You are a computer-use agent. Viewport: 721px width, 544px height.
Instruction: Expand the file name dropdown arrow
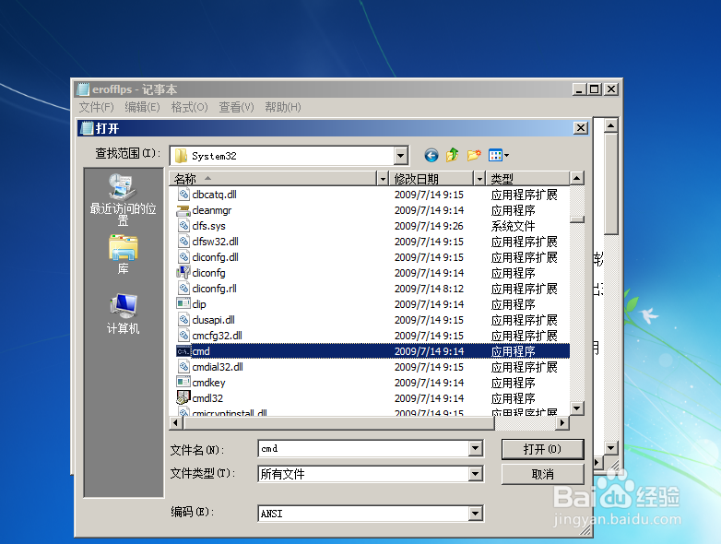[476, 448]
